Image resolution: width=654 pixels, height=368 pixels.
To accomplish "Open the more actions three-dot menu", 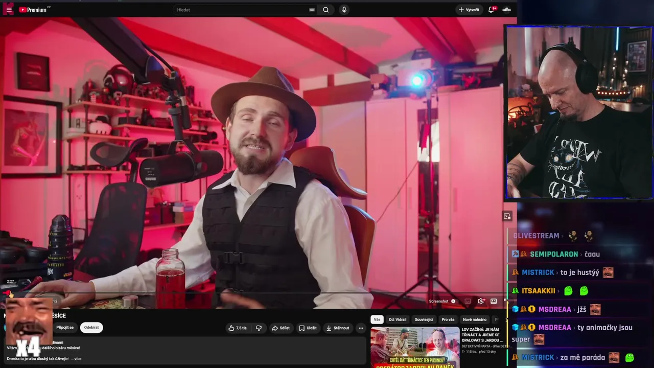I will coord(361,328).
